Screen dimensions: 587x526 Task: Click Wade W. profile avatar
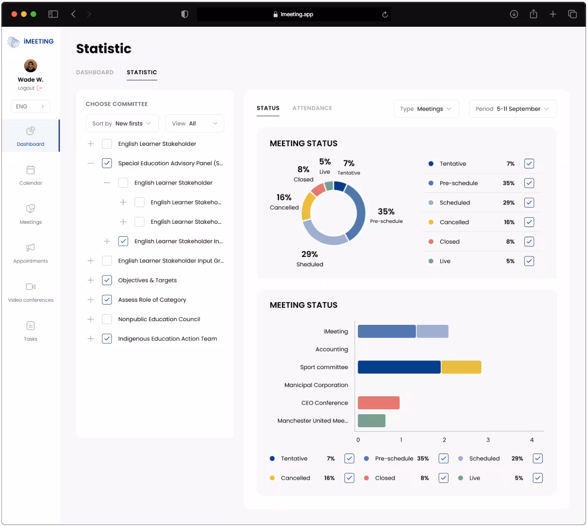pos(30,66)
